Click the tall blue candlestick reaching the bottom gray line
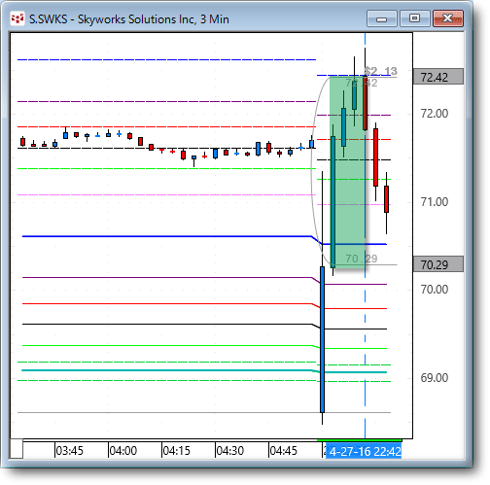Image resolution: width=490 pixels, height=485 pixels. [322, 339]
